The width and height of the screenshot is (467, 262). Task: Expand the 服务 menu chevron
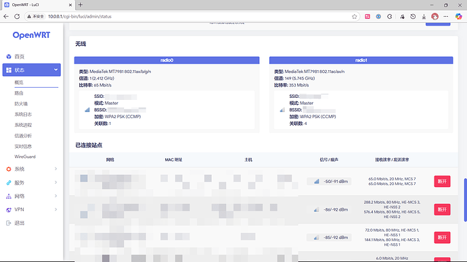point(55,182)
